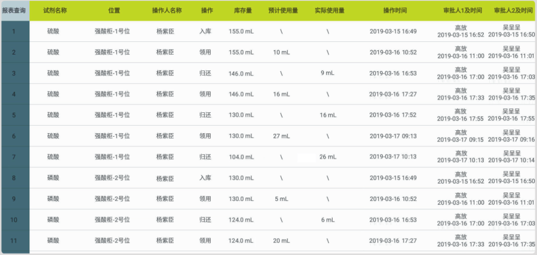Click the 操作时间 column header

click(x=395, y=10)
